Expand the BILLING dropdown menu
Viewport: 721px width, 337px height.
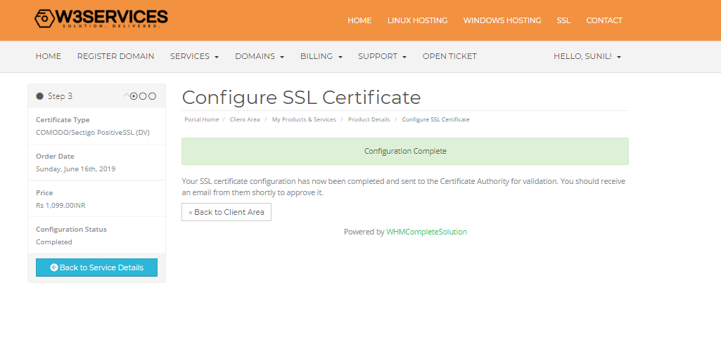(x=321, y=56)
